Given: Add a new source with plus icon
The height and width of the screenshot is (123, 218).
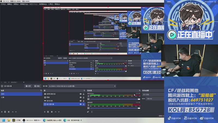Looking at the screenshot, I should (x=45, y=112).
